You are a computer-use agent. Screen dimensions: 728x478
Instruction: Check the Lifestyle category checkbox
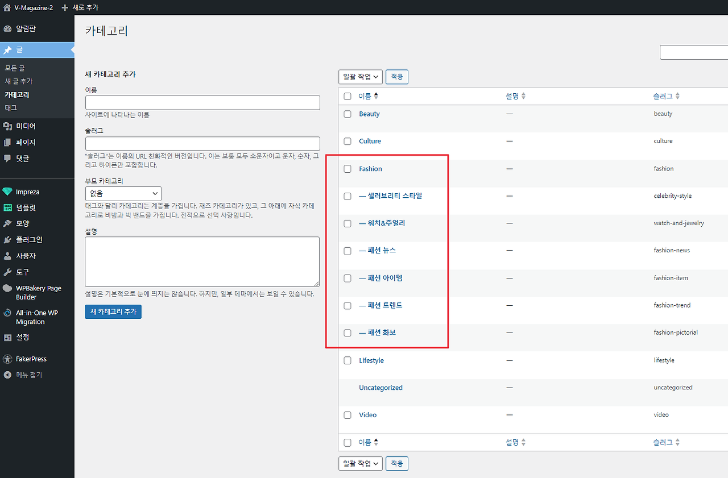coord(348,360)
